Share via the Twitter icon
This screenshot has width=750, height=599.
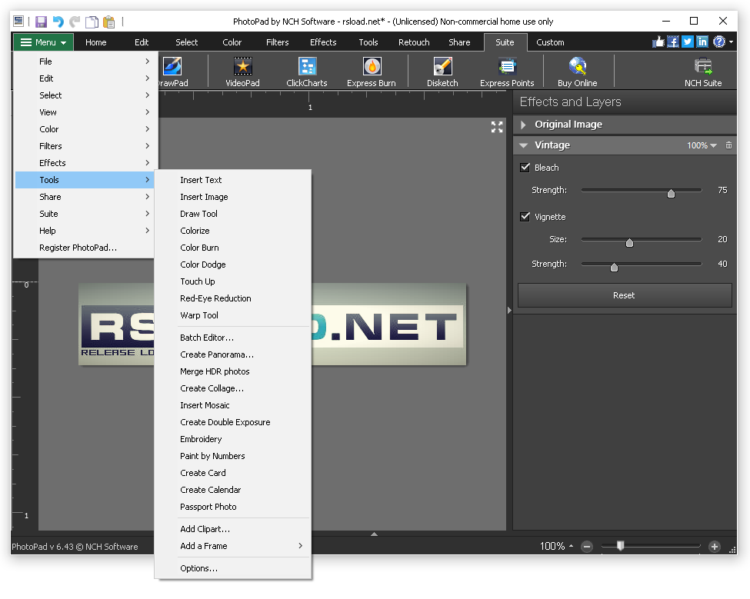tap(688, 42)
